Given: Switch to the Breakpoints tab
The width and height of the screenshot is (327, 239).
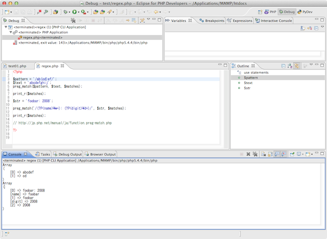Looking at the screenshot, I should click(212, 21).
